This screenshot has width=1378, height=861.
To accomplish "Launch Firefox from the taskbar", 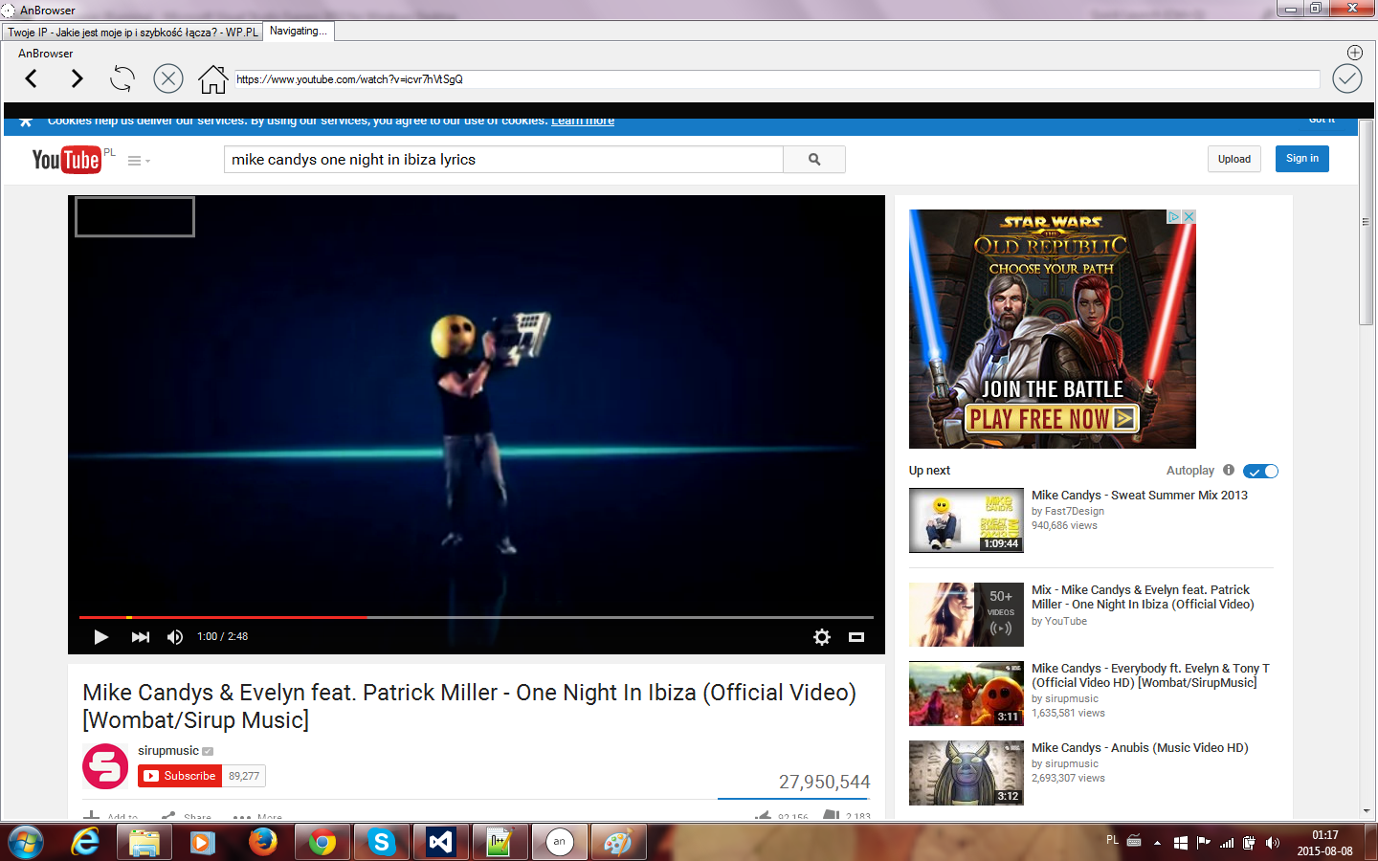I will tap(262, 842).
